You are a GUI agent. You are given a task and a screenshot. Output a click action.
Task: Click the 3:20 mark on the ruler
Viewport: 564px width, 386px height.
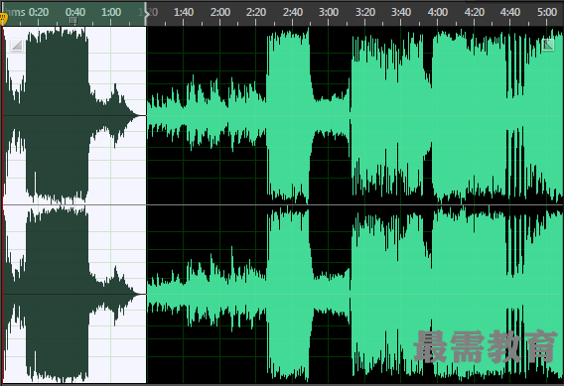pos(365,12)
